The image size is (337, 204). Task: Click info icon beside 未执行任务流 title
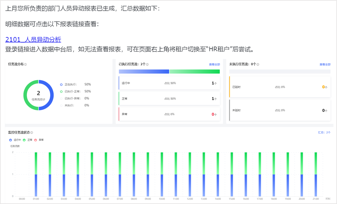click(258, 65)
